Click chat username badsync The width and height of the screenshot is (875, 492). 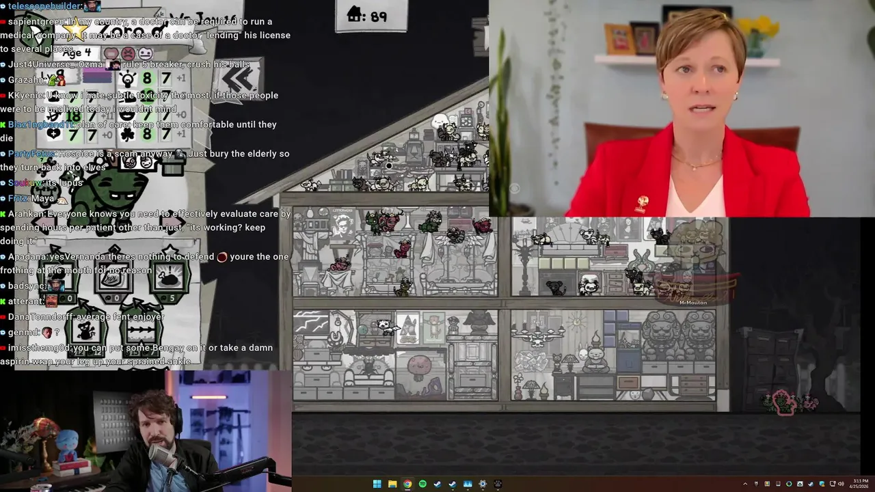click(x=26, y=286)
